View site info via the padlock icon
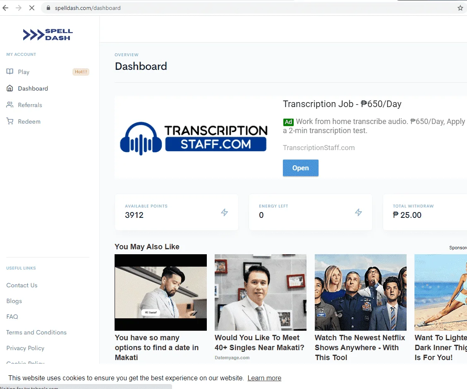This screenshot has width=467, height=389. (x=48, y=8)
